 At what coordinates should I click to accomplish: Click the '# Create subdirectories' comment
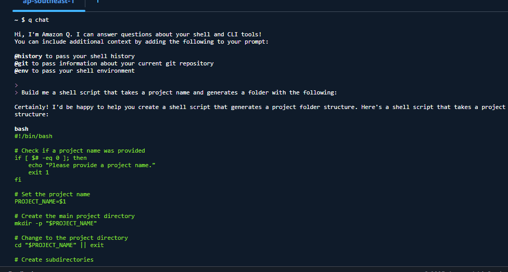54,260
